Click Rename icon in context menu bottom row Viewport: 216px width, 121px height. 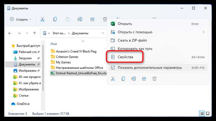134,79
